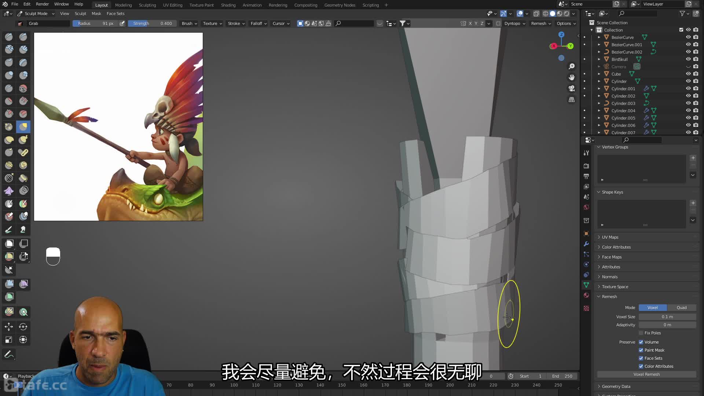Viewport: 704px width, 396px height.
Task: Open the Face Sets menu
Action: 115,14
